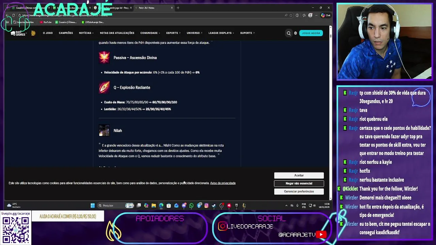Click the browser back arrow
This screenshot has height=245, width=436.
point(7,15)
